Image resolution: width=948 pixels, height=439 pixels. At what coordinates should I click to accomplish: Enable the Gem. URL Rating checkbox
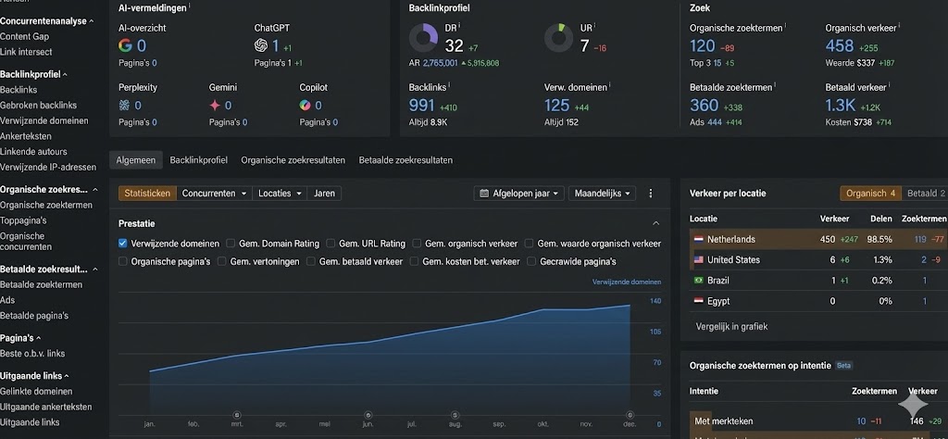[x=331, y=243]
